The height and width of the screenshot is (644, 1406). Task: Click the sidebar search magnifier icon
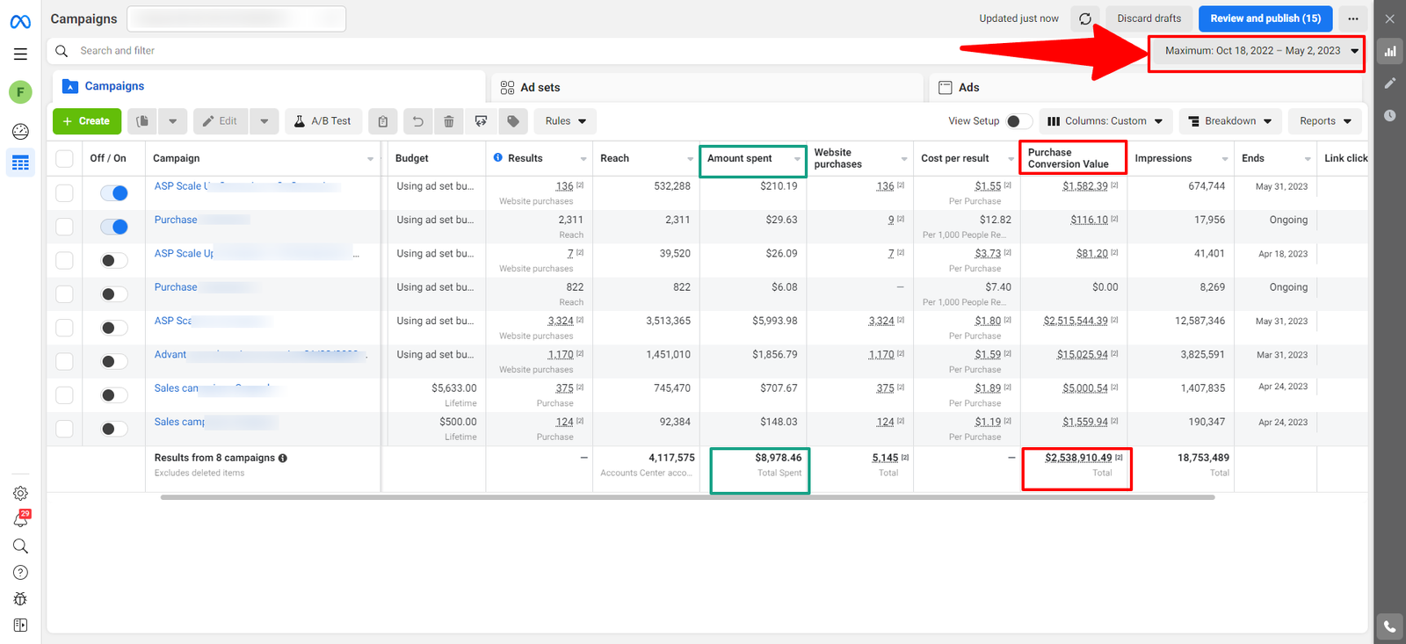pos(20,546)
